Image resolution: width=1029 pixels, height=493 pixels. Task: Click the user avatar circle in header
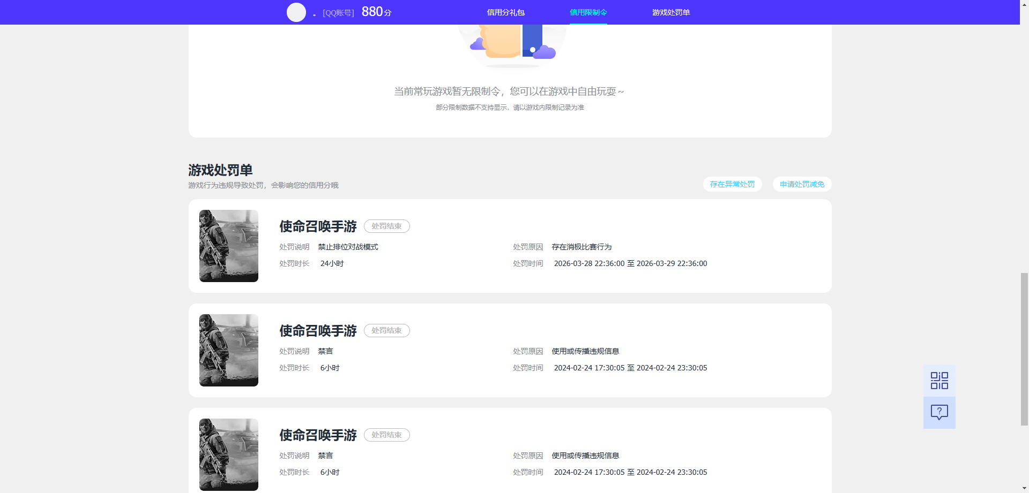coord(296,12)
